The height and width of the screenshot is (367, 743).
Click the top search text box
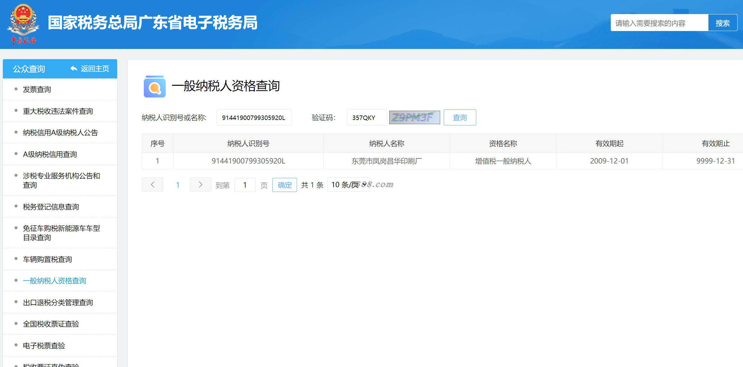pos(659,23)
